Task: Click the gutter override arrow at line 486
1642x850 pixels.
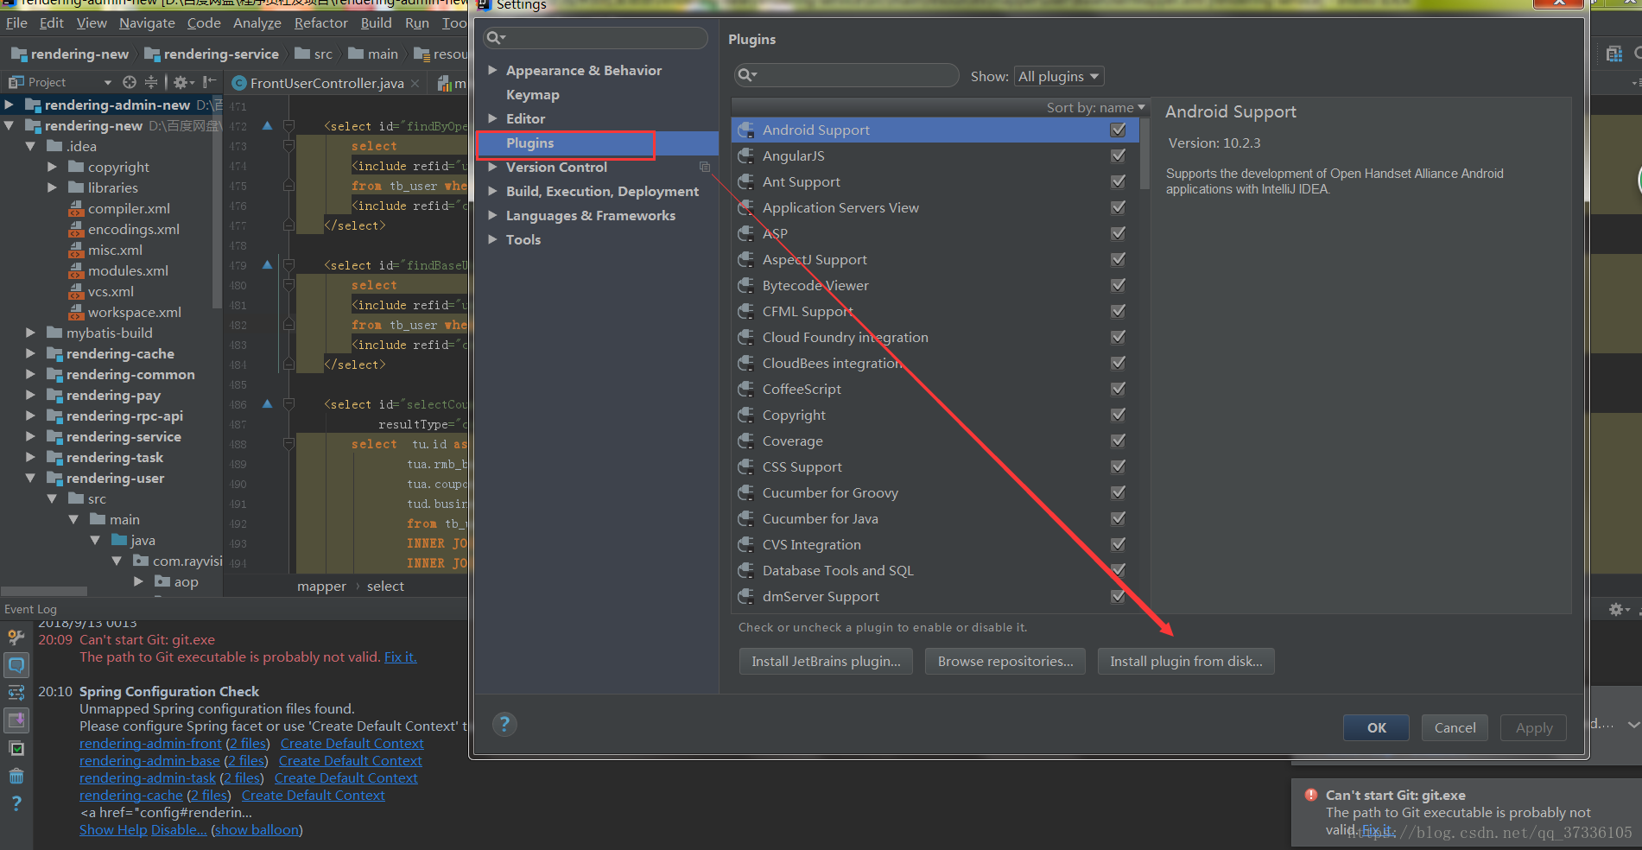Action: point(267,404)
